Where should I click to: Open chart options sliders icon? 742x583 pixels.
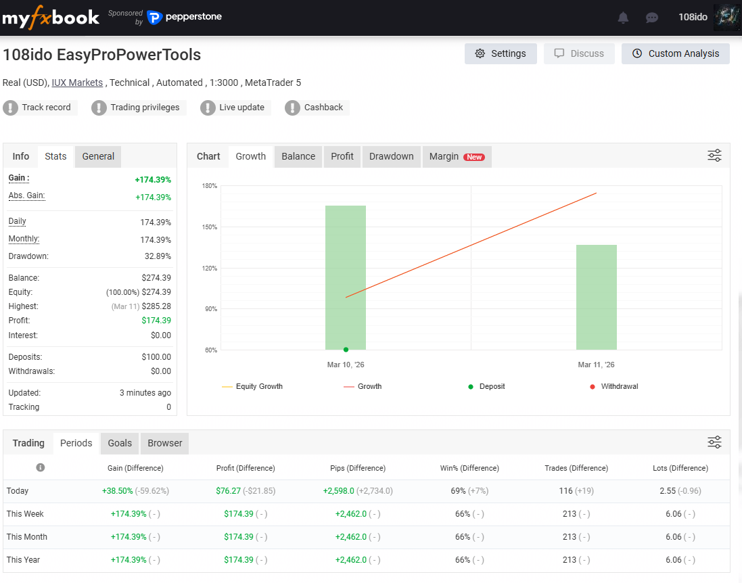[714, 156]
